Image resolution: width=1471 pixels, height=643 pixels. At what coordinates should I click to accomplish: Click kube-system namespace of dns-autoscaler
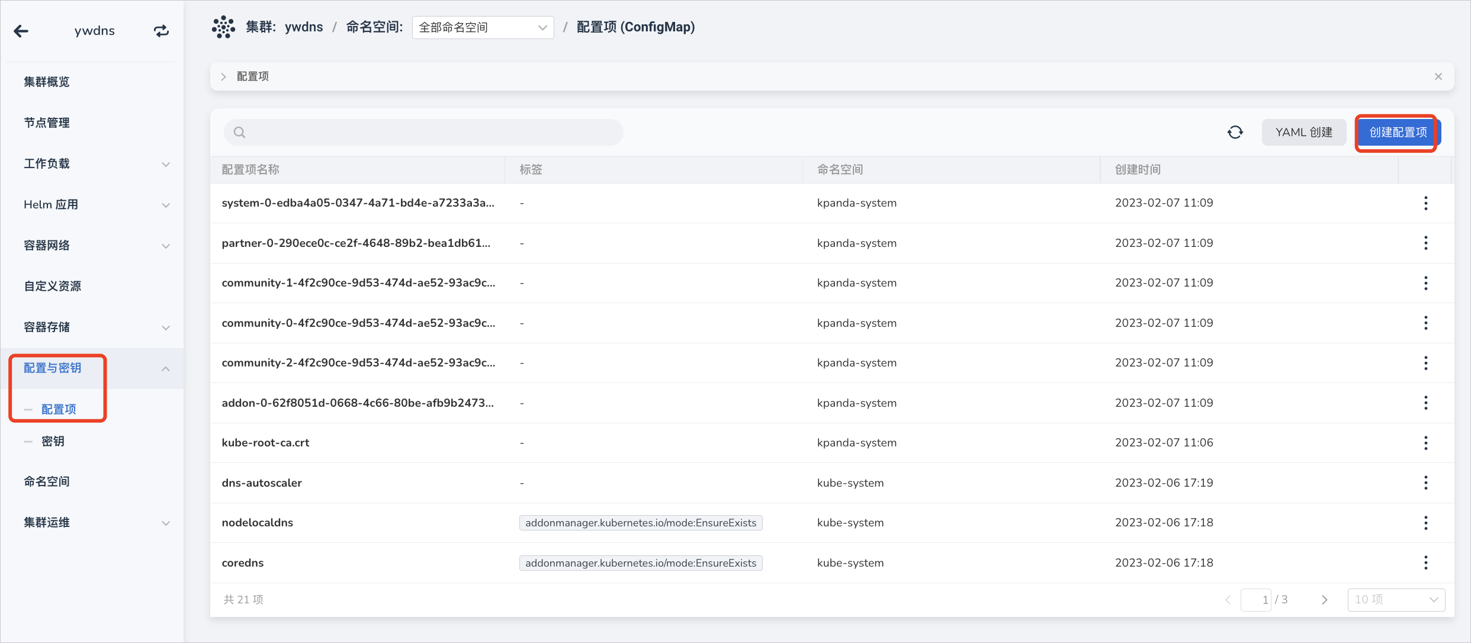850,483
